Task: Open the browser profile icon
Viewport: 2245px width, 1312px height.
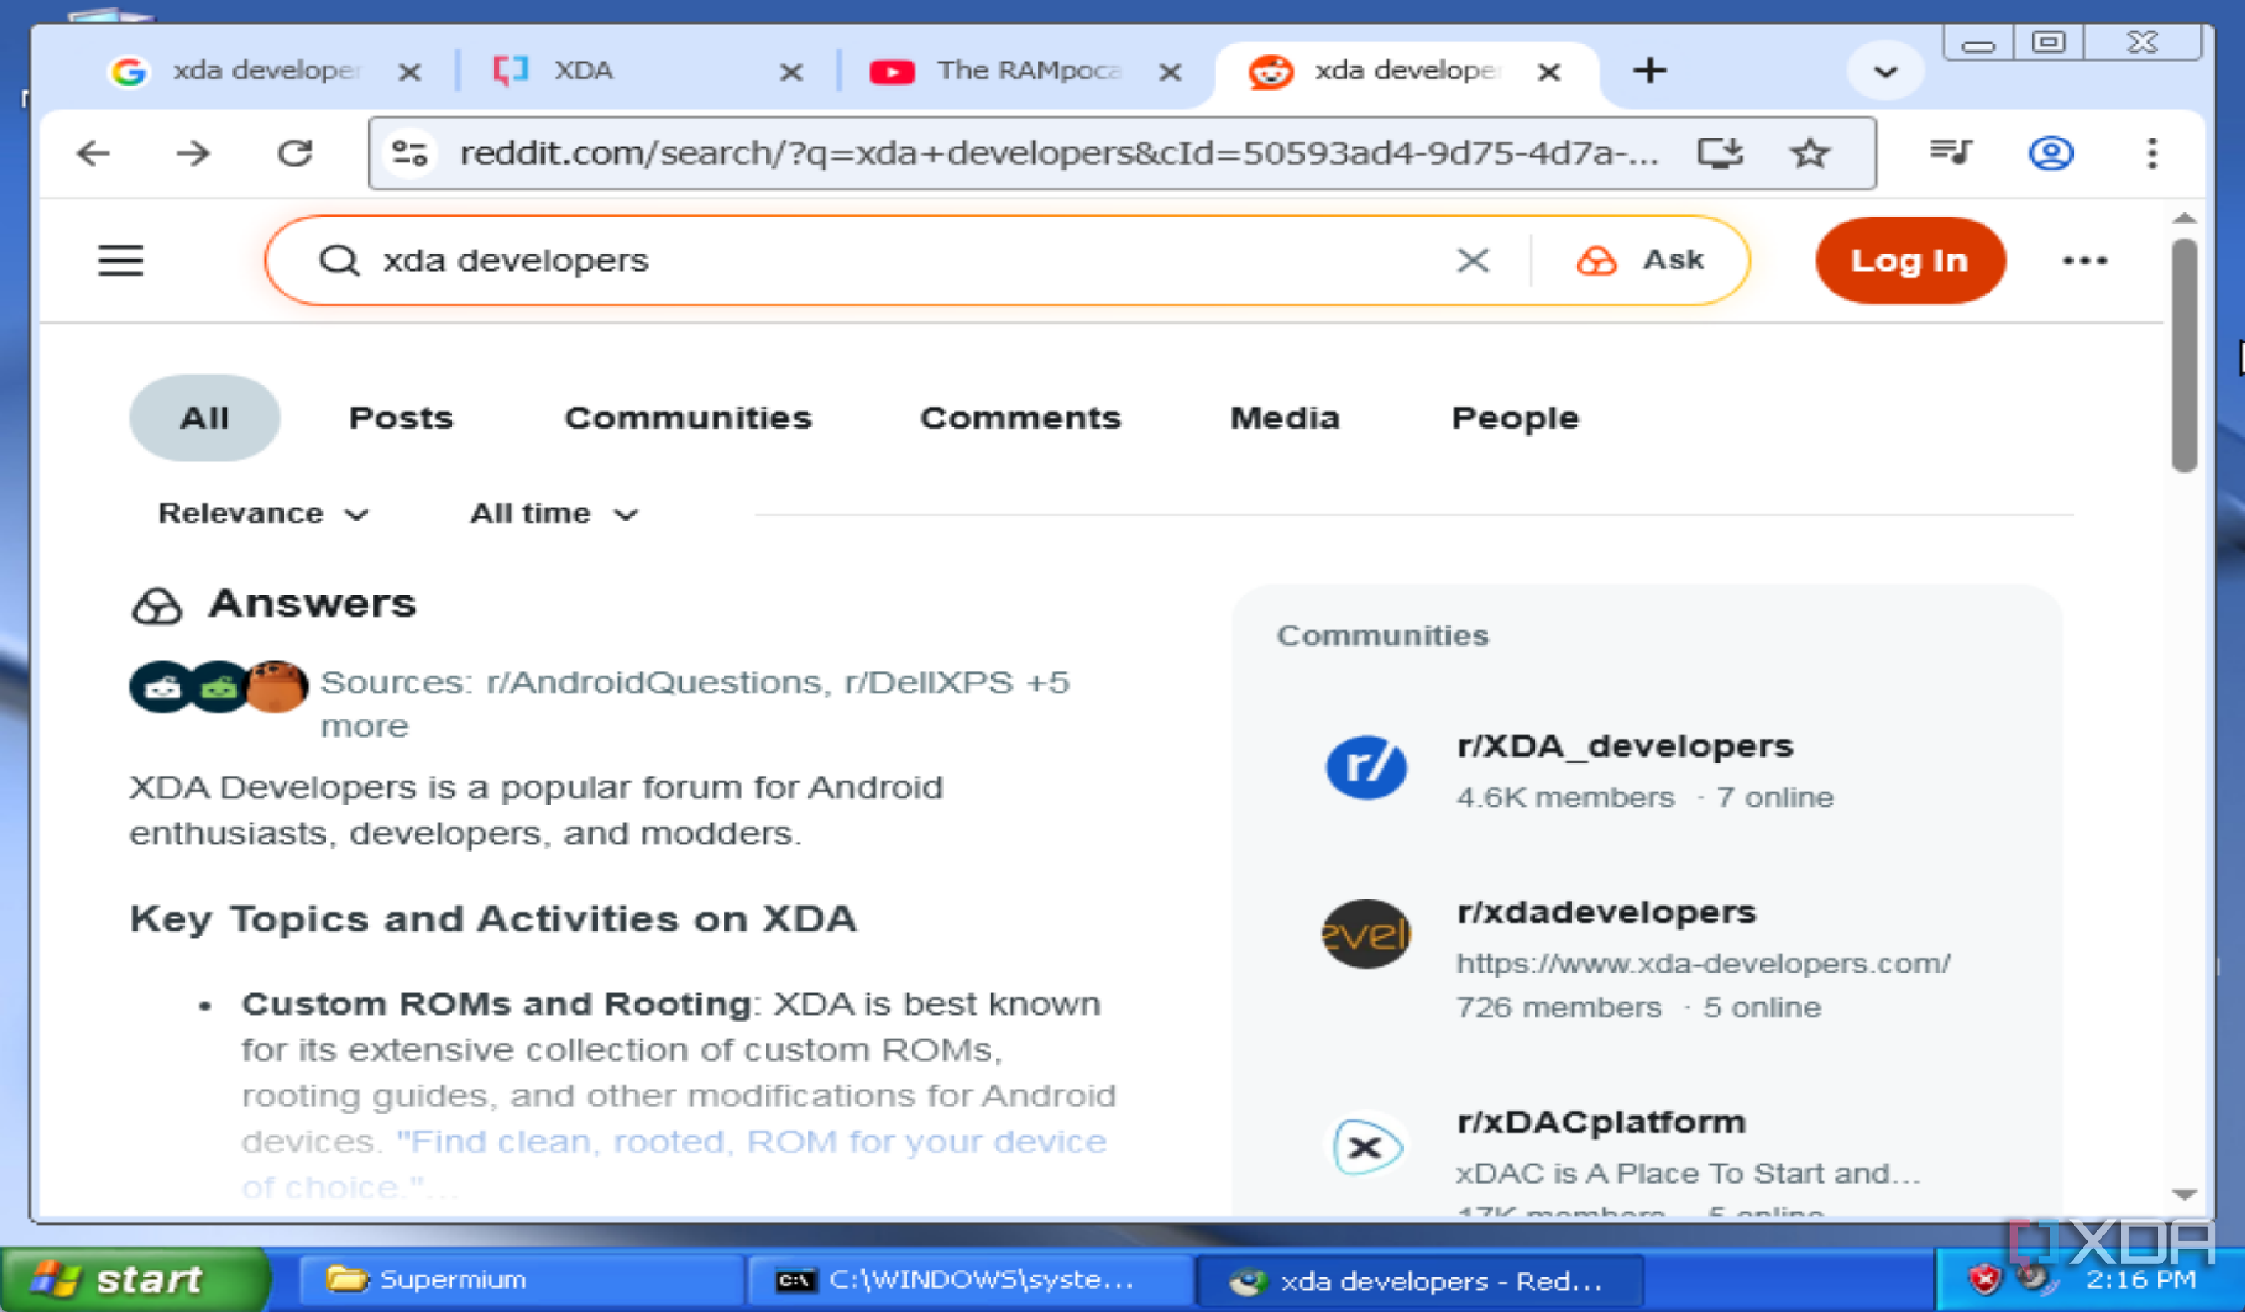Action: point(2050,153)
